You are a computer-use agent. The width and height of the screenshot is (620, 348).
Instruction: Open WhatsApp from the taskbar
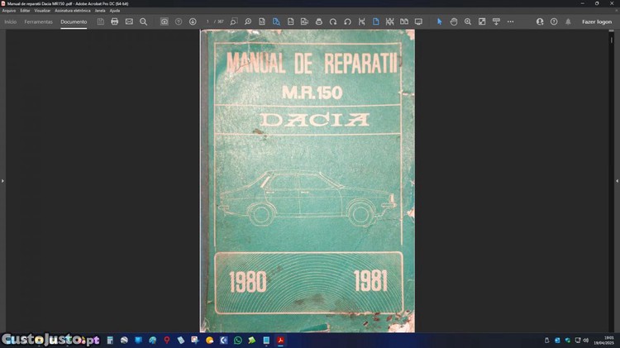point(238,340)
